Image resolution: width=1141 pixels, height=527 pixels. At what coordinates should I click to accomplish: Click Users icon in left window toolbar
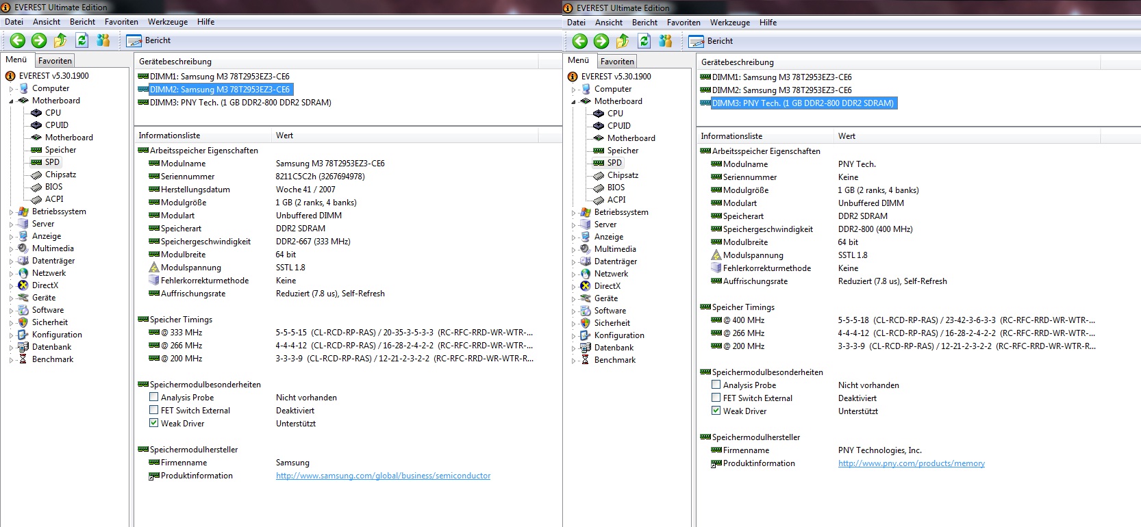pyautogui.click(x=103, y=40)
